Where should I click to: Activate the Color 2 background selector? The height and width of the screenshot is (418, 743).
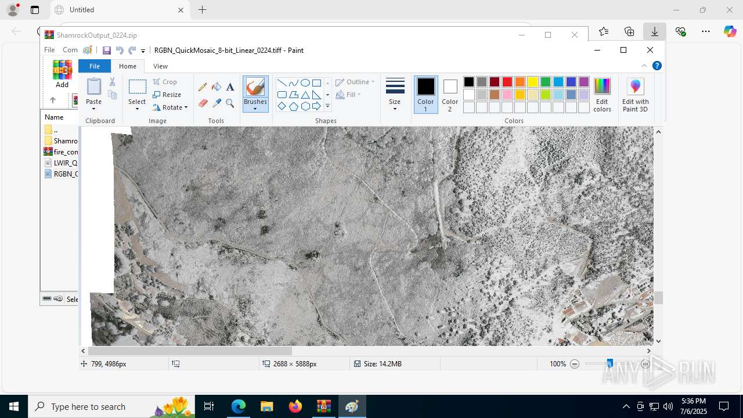pos(450,95)
